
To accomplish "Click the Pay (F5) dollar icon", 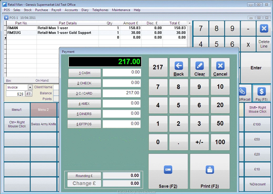I will pyautogui.click(x=261, y=92).
